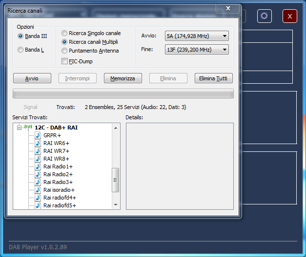Click the scan progress bar
Screen dimensions: 306x257
(x=123, y=93)
